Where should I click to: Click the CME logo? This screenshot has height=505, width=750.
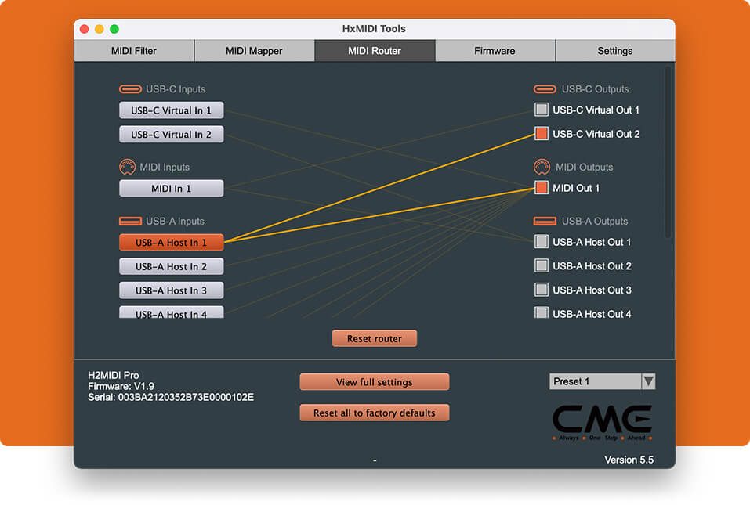pos(601,421)
